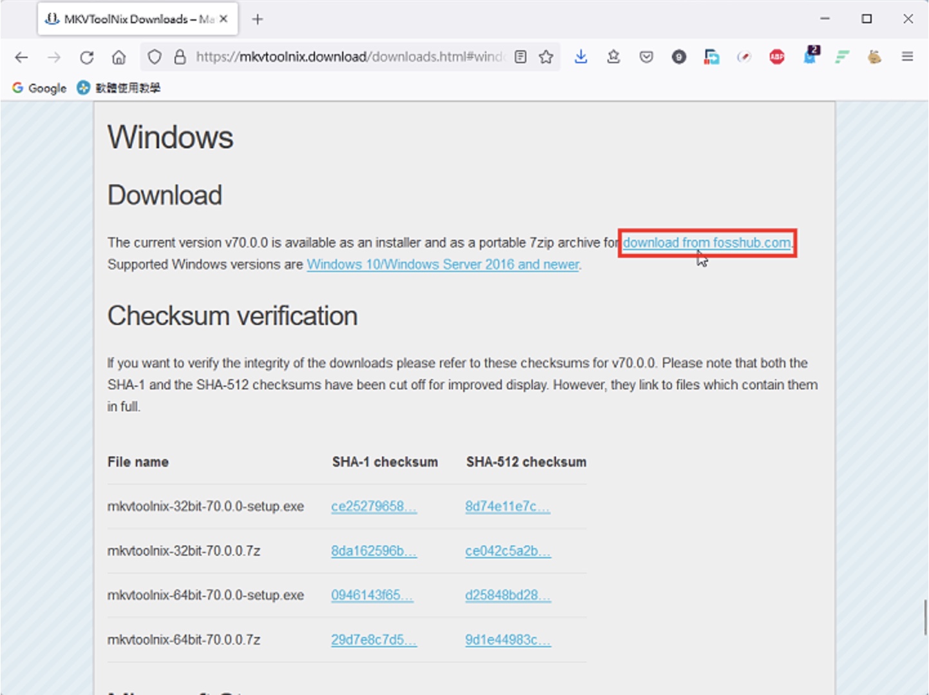This screenshot has width=929, height=695.
Task: Open the Google bookmark
Action: tap(39, 88)
